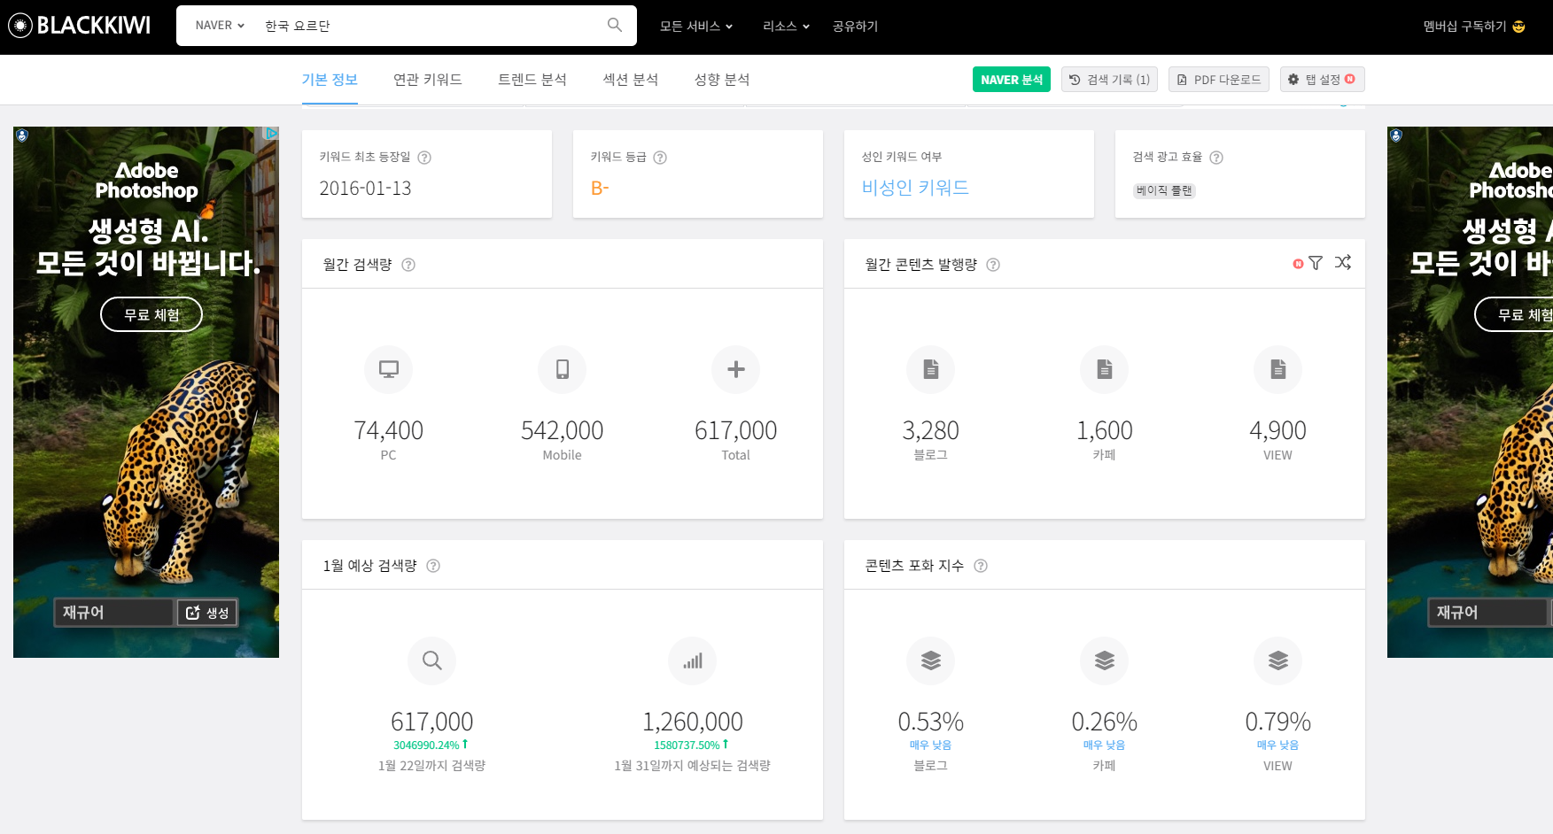
Task: Open help icon next to 검색 광고 효율
Action: (1216, 158)
